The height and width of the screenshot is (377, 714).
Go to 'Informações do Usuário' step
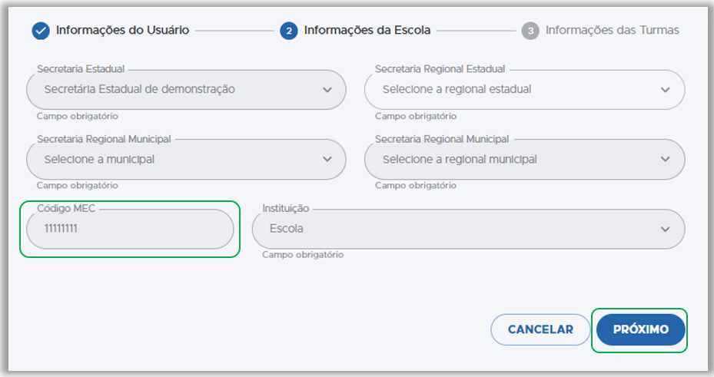point(122,31)
